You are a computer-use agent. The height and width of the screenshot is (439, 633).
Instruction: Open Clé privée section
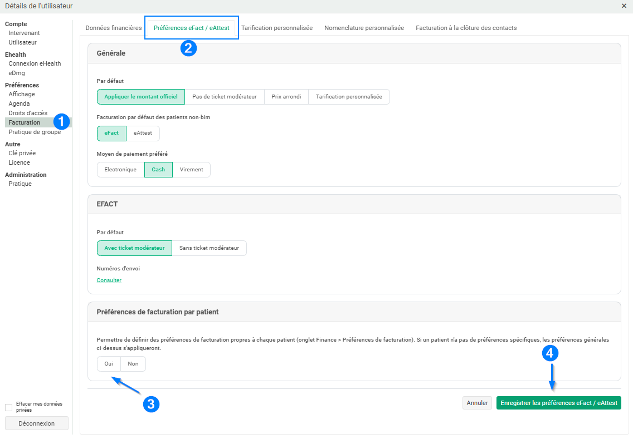tap(22, 153)
